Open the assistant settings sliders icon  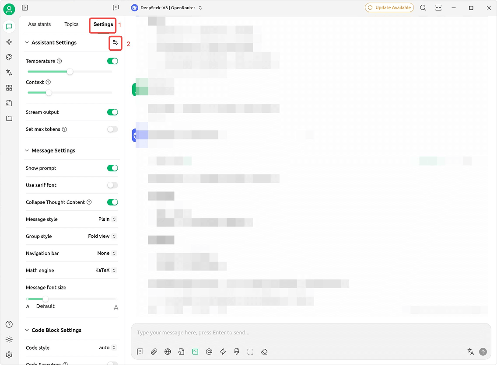(115, 43)
